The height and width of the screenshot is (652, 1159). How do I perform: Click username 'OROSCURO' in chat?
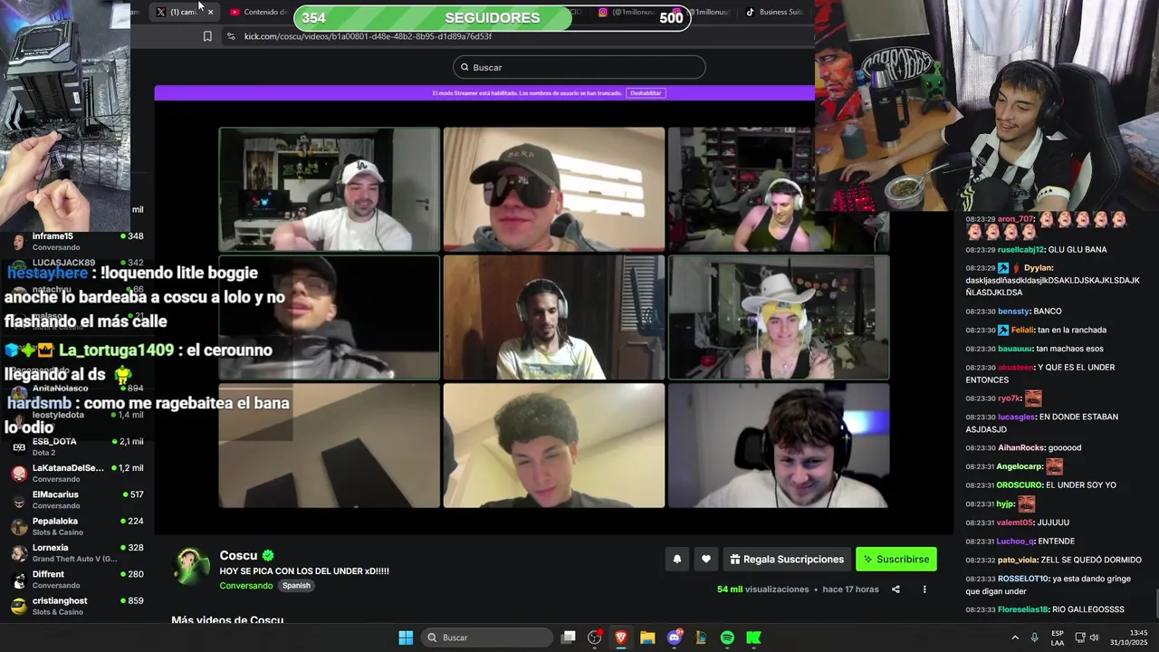pos(1020,485)
